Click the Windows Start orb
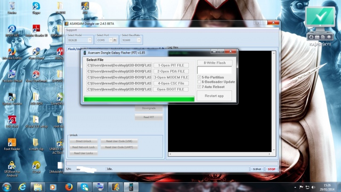Image resolution: width=341 pixels, height=192 pixels. point(6,187)
